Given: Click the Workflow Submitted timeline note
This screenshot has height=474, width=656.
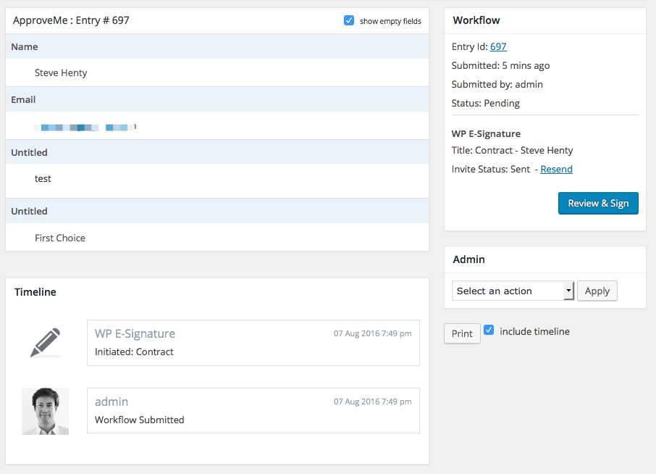Looking at the screenshot, I should [140, 420].
